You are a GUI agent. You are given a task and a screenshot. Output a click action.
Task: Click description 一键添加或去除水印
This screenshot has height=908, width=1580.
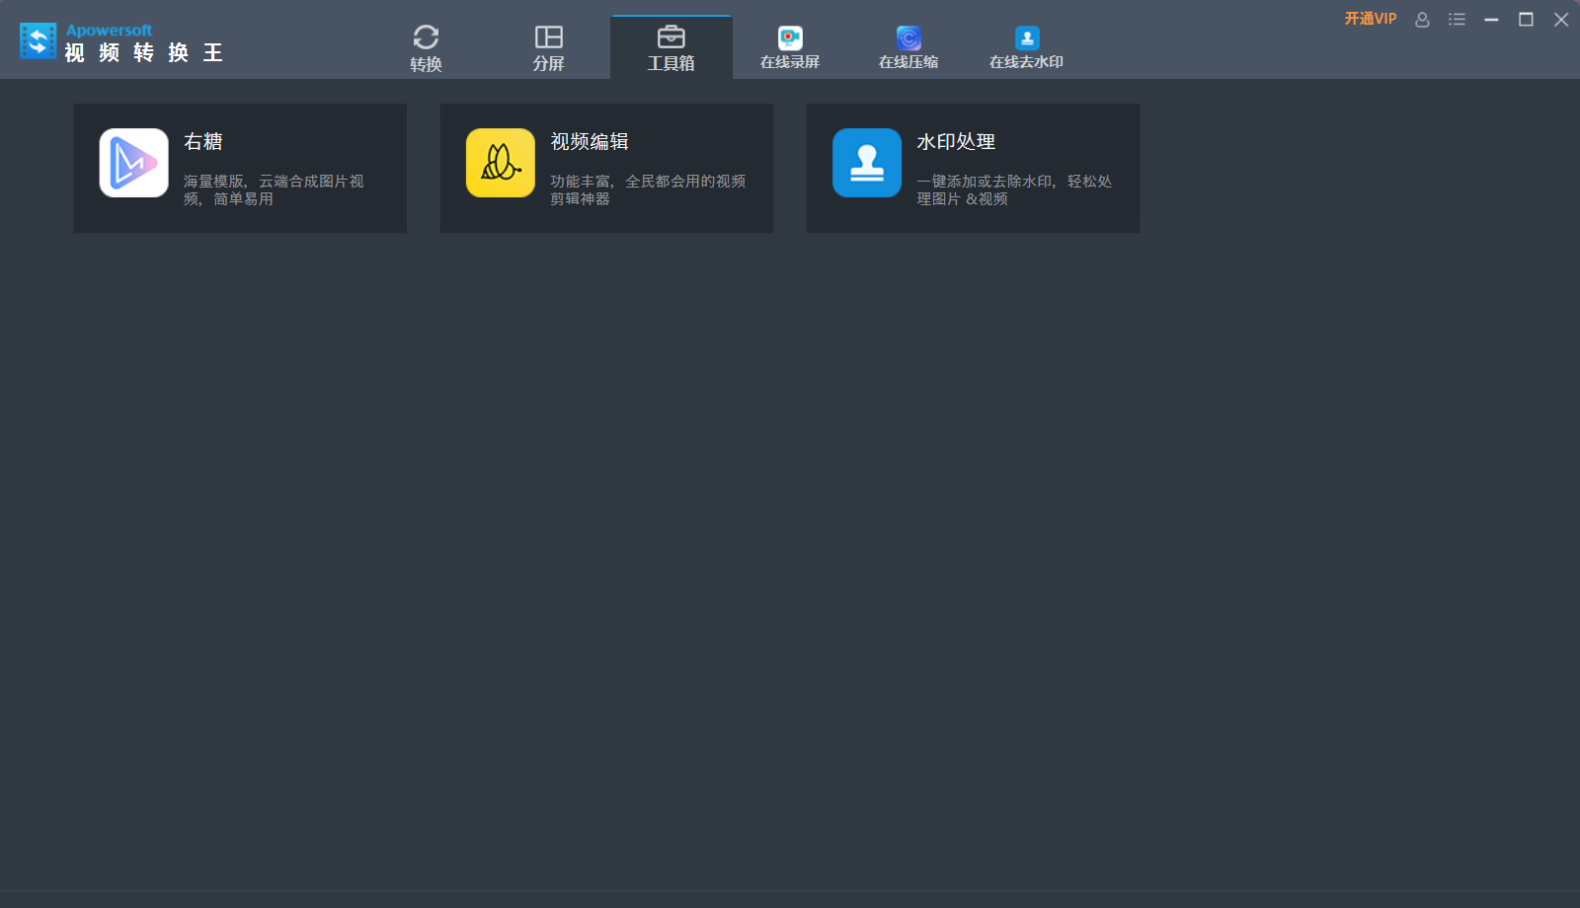coord(1014,189)
